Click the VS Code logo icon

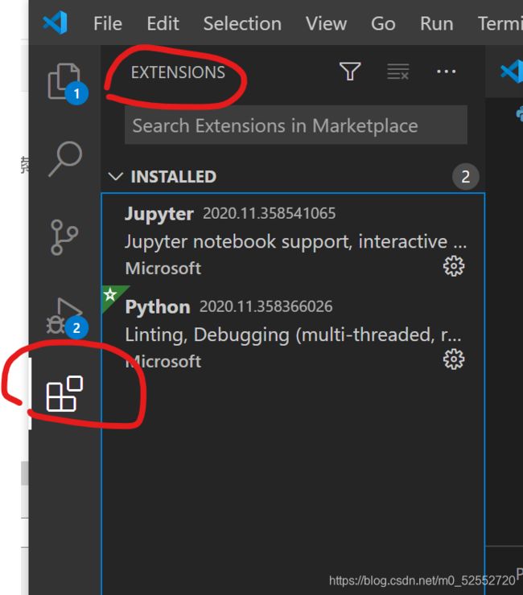click(55, 23)
